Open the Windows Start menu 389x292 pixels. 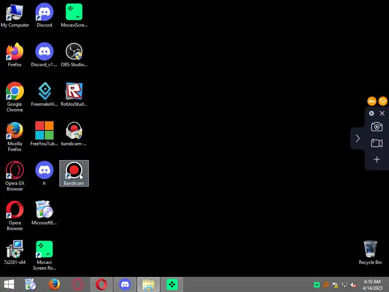9,284
